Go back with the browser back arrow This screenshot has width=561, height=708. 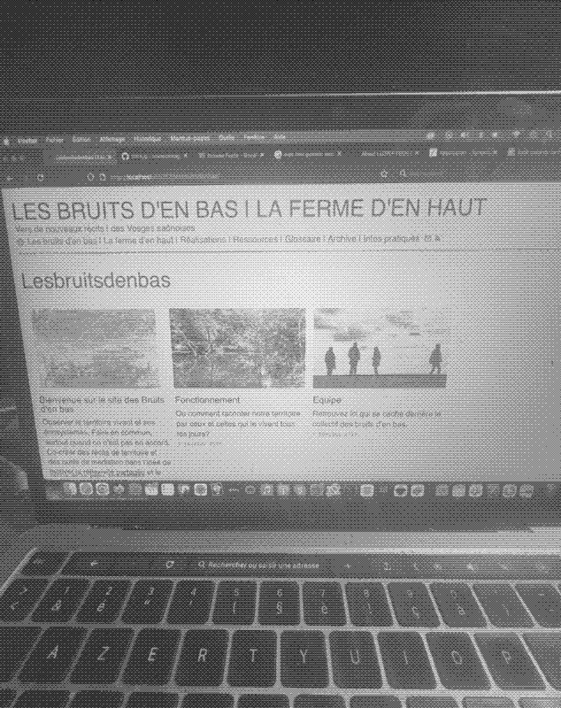(9, 178)
